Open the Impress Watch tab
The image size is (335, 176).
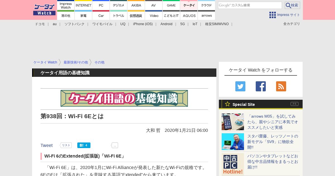pyautogui.click(x=66, y=5)
